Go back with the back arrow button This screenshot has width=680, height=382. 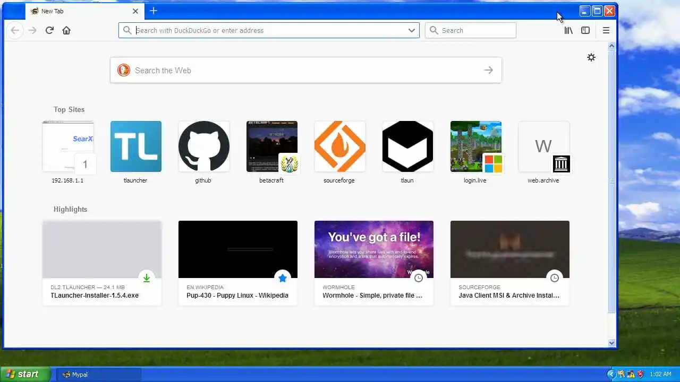click(15, 30)
